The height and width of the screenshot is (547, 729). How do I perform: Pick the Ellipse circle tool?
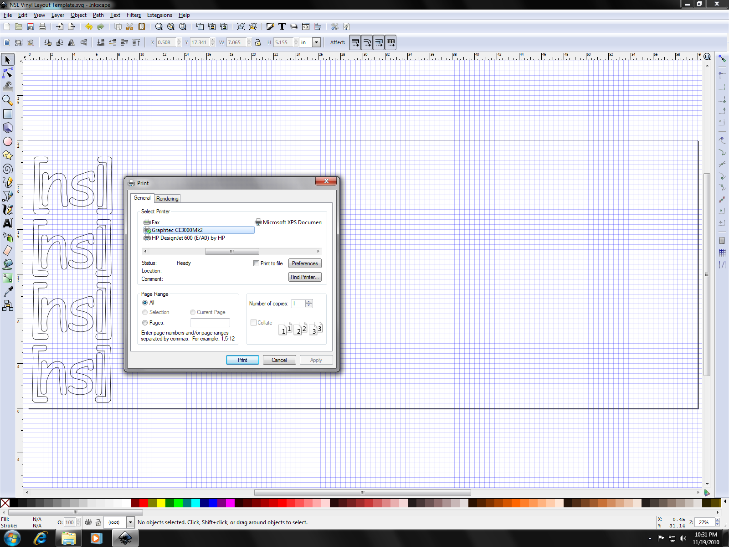point(7,142)
